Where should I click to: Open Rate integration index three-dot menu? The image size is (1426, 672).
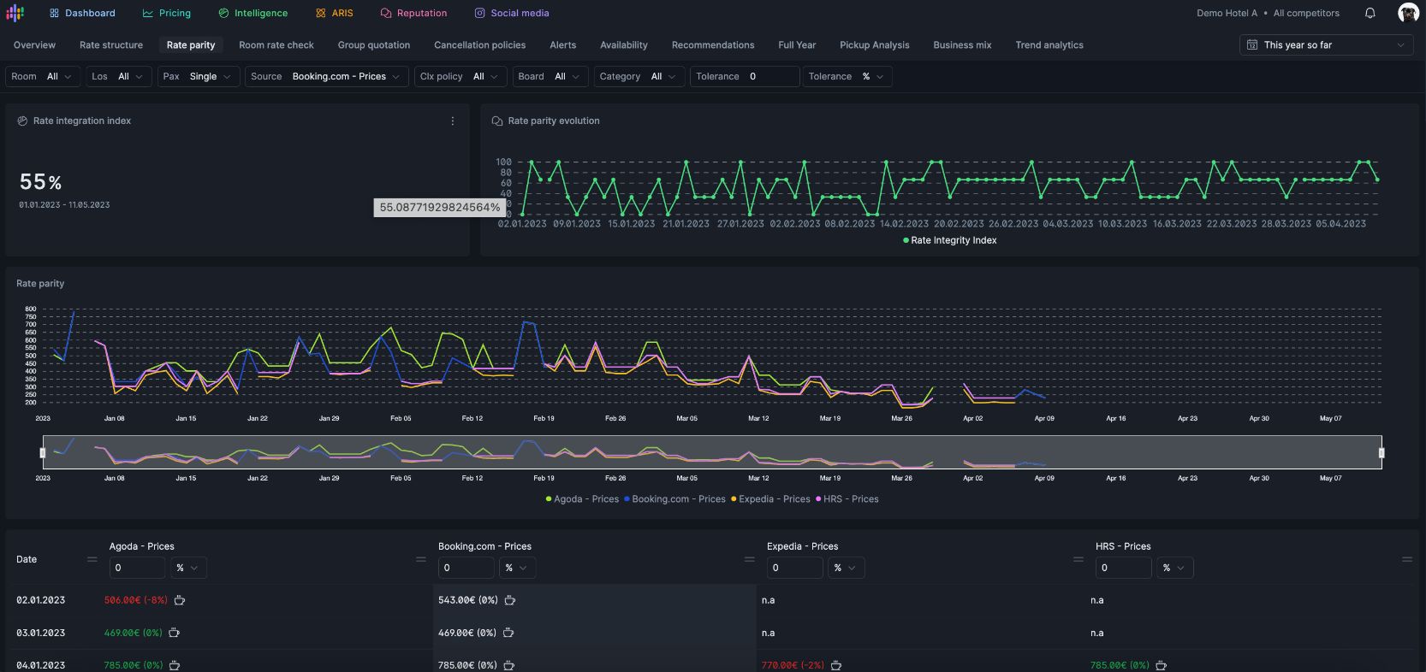pos(453,121)
